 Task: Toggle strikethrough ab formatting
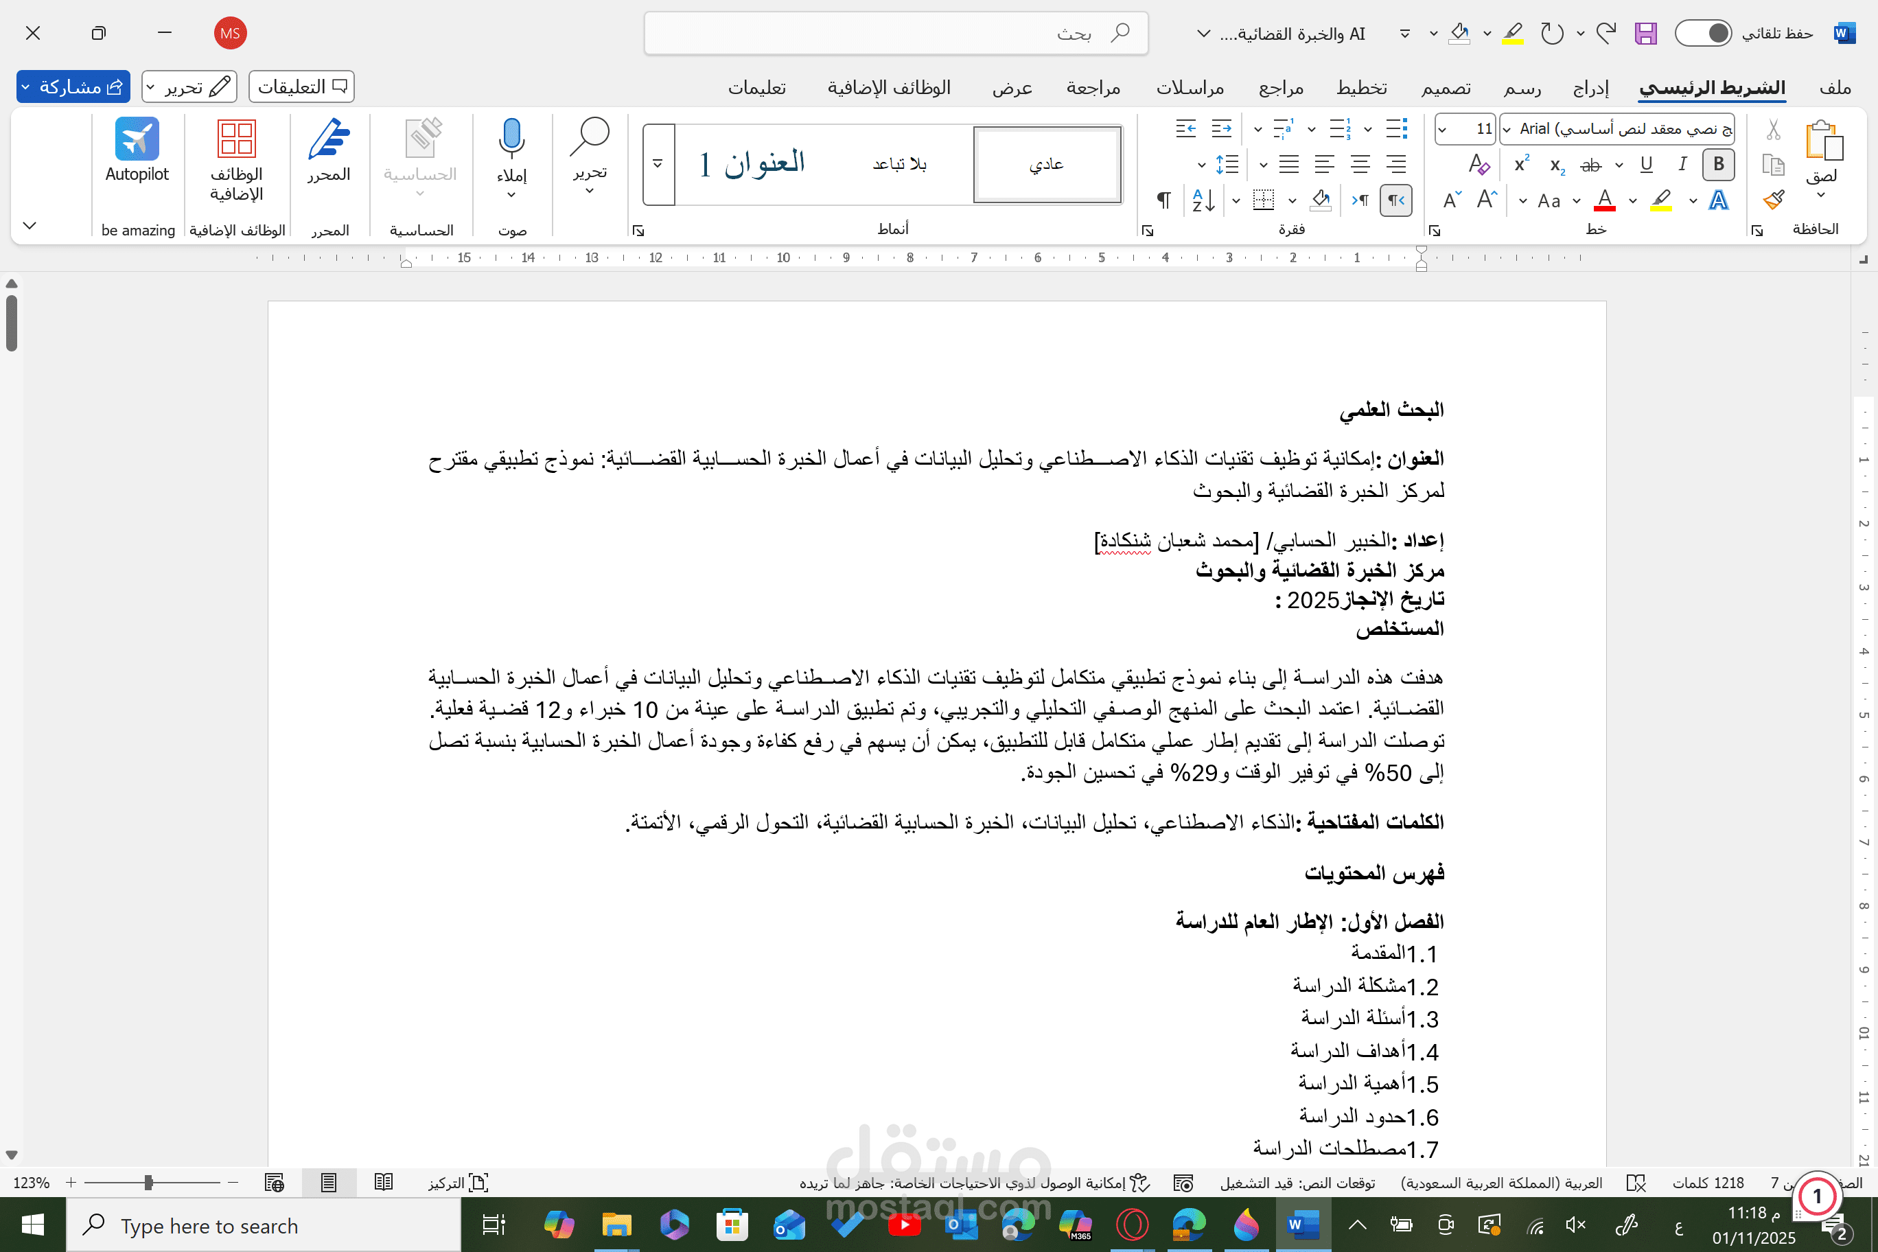(x=1590, y=165)
